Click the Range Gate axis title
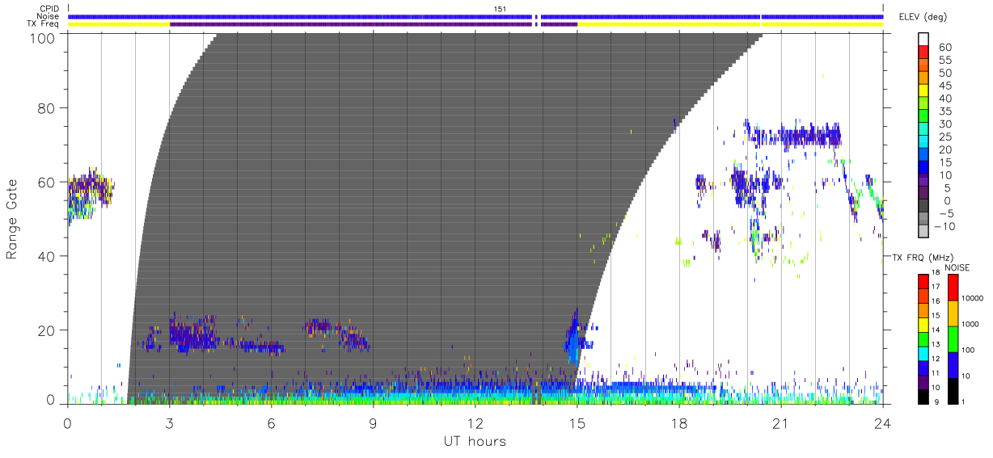The height and width of the screenshot is (458, 993). tap(12, 219)
